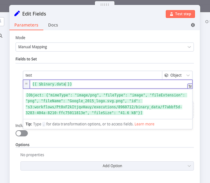This screenshot has width=210, height=183.
Task: Click the search magnifier on left edge
Action: pos(1,36)
